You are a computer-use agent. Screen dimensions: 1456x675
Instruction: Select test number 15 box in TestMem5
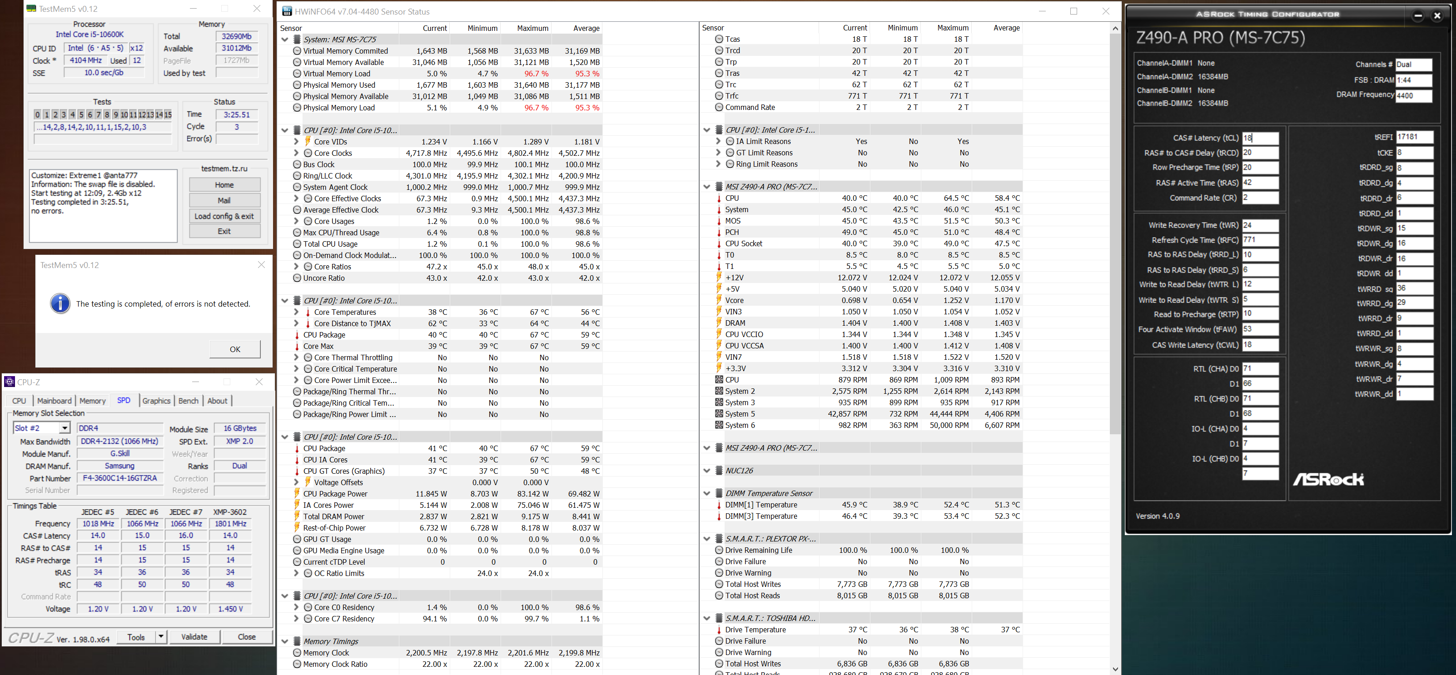tap(167, 115)
